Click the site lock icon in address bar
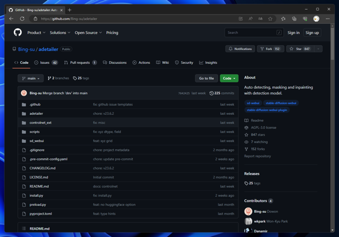This screenshot has width=339, height=237. coord(36,19)
